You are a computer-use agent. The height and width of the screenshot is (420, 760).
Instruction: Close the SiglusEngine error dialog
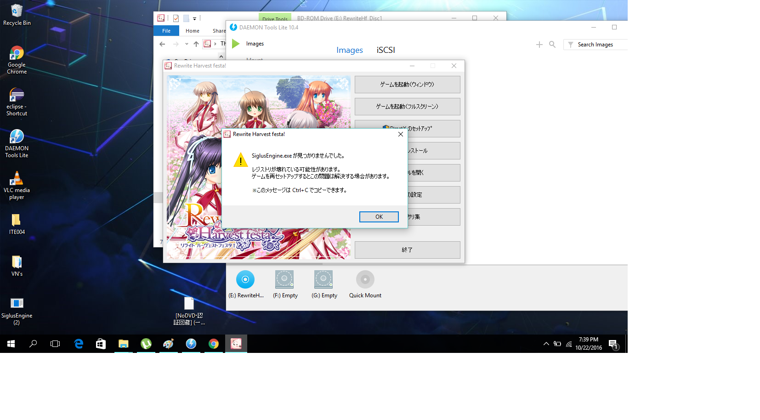401,134
